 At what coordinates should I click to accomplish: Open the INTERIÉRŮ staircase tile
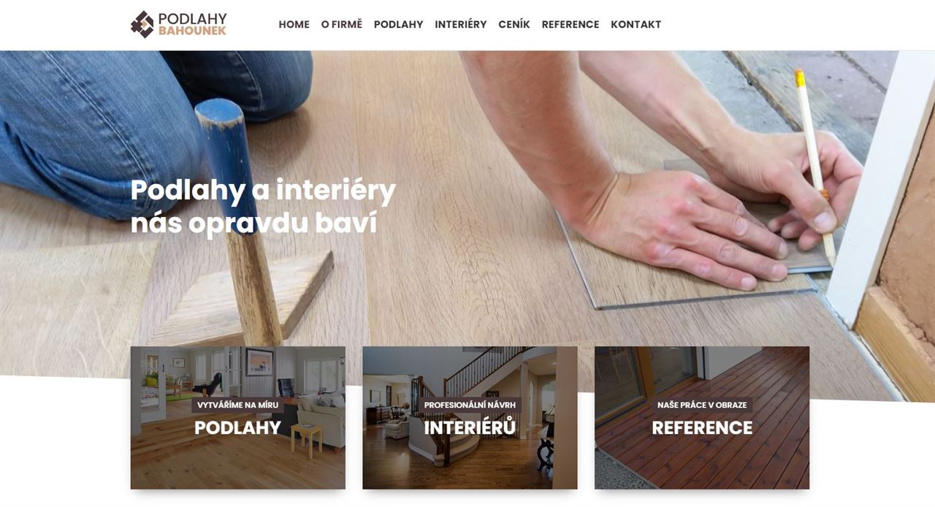[x=470, y=418]
